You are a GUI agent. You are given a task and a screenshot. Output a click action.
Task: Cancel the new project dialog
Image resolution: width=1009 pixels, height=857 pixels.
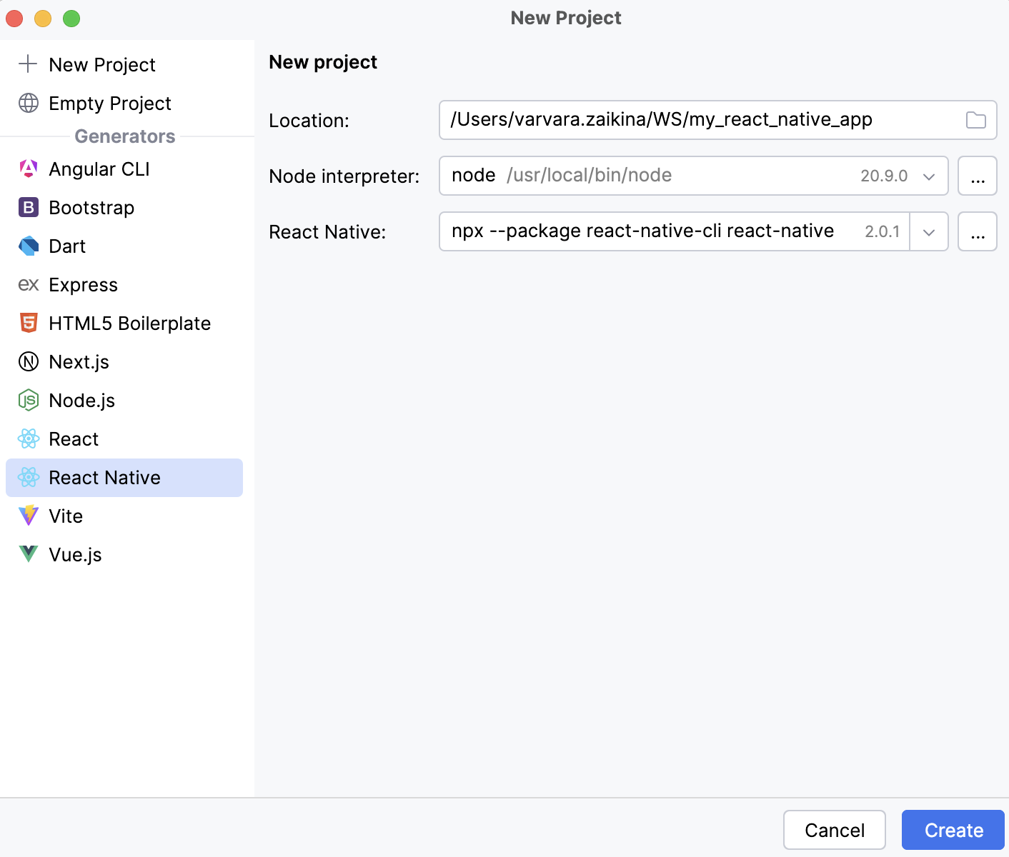834,830
